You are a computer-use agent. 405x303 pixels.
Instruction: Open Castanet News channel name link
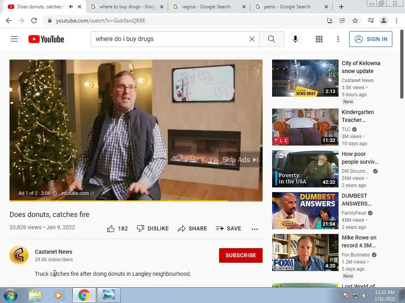(53, 252)
